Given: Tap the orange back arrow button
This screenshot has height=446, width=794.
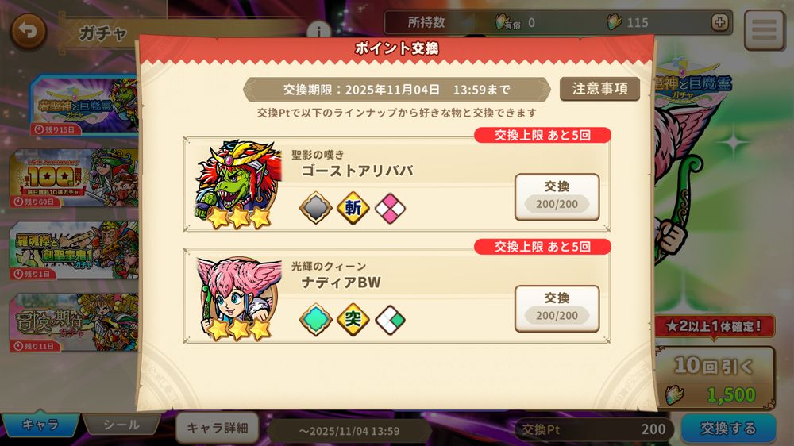Looking at the screenshot, I should (28, 32).
